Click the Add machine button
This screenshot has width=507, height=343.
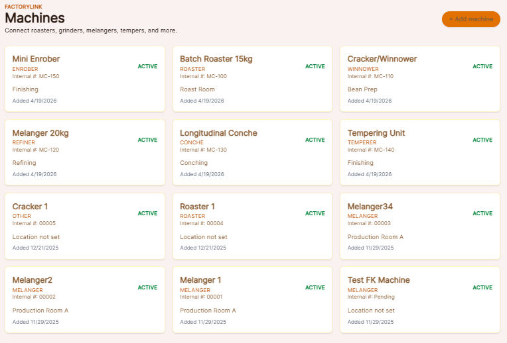point(471,19)
